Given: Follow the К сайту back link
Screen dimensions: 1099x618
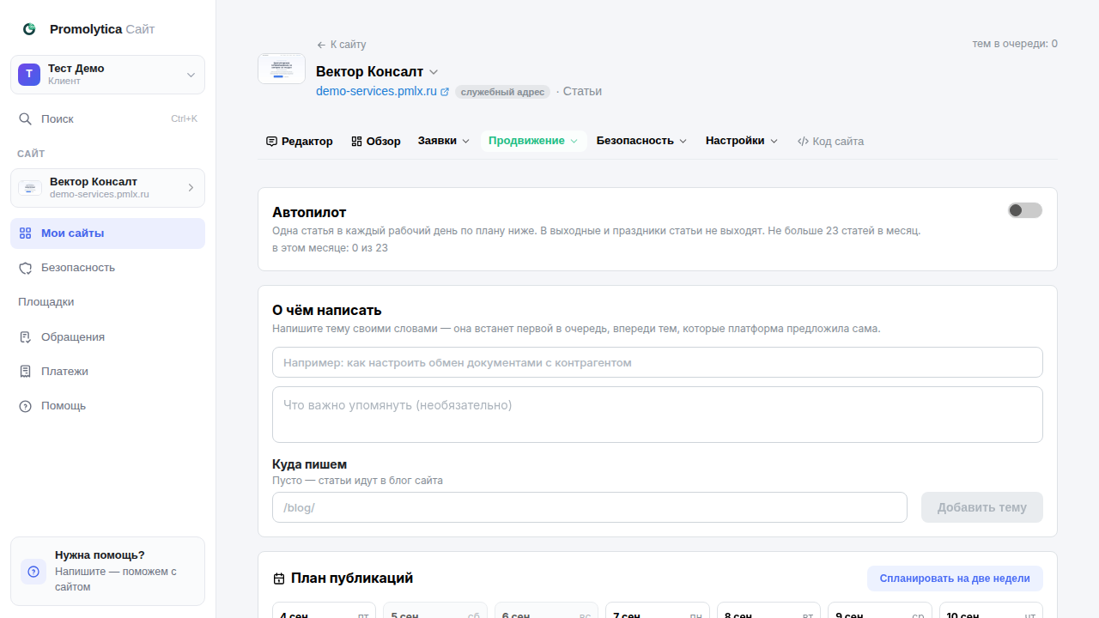Looking at the screenshot, I should pyautogui.click(x=342, y=45).
